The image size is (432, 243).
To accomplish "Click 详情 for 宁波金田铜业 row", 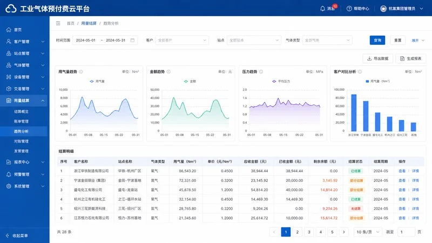I will [415, 180].
